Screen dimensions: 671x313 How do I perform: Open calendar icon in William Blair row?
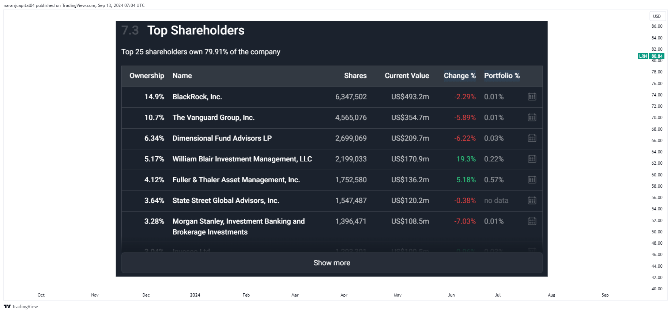click(x=532, y=159)
